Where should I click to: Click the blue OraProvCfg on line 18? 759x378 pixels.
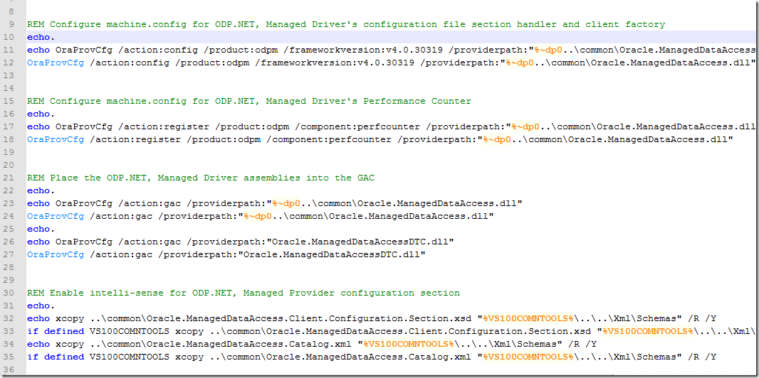[x=56, y=139]
